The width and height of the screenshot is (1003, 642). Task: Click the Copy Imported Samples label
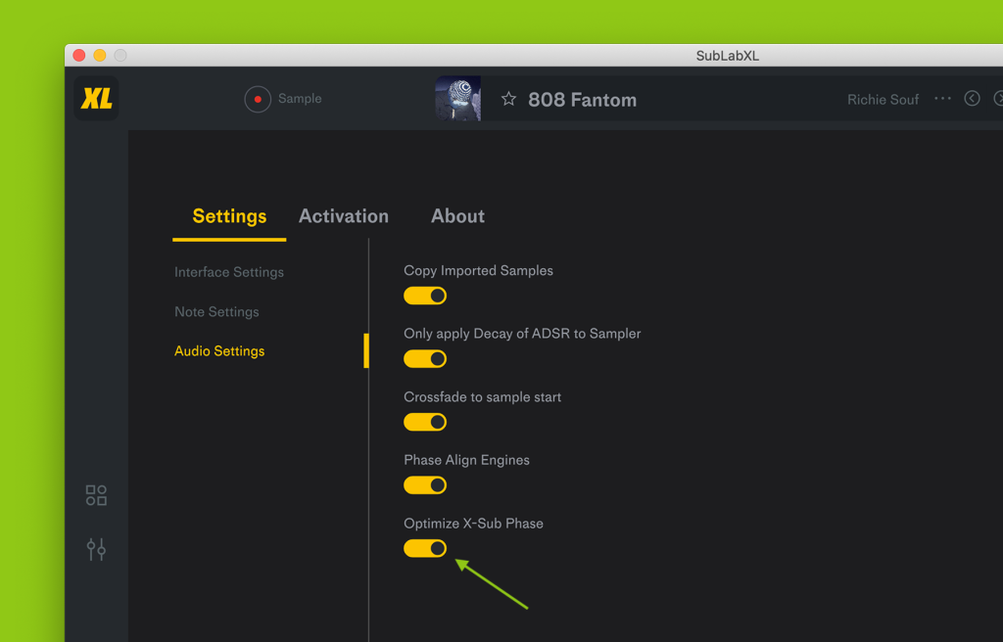(478, 270)
